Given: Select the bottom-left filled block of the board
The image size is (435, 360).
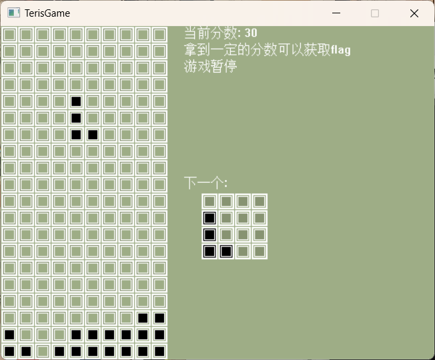Looking at the screenshot, I should click(x=9, y=351).
